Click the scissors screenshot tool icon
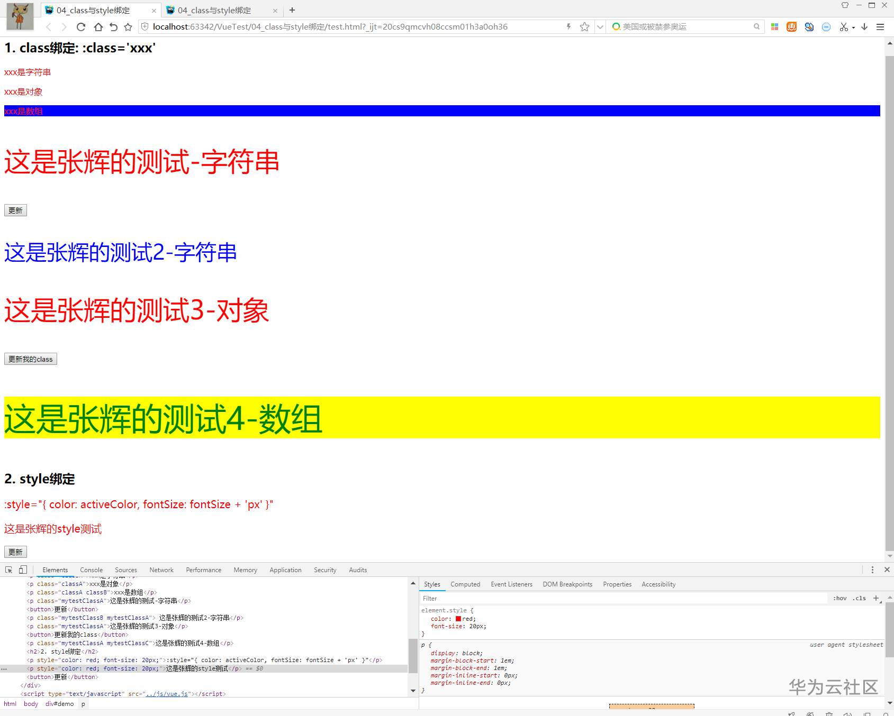This screenshot has width=894, height=716. tap(844, 27)
